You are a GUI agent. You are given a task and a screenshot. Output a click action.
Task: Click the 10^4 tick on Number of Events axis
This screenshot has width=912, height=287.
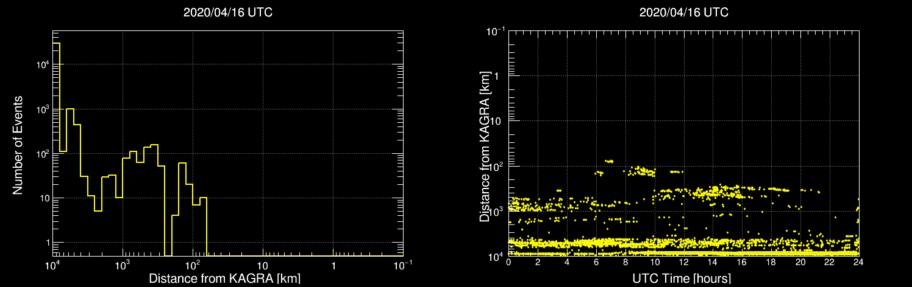pyautogui.click(x=43, y=63)
